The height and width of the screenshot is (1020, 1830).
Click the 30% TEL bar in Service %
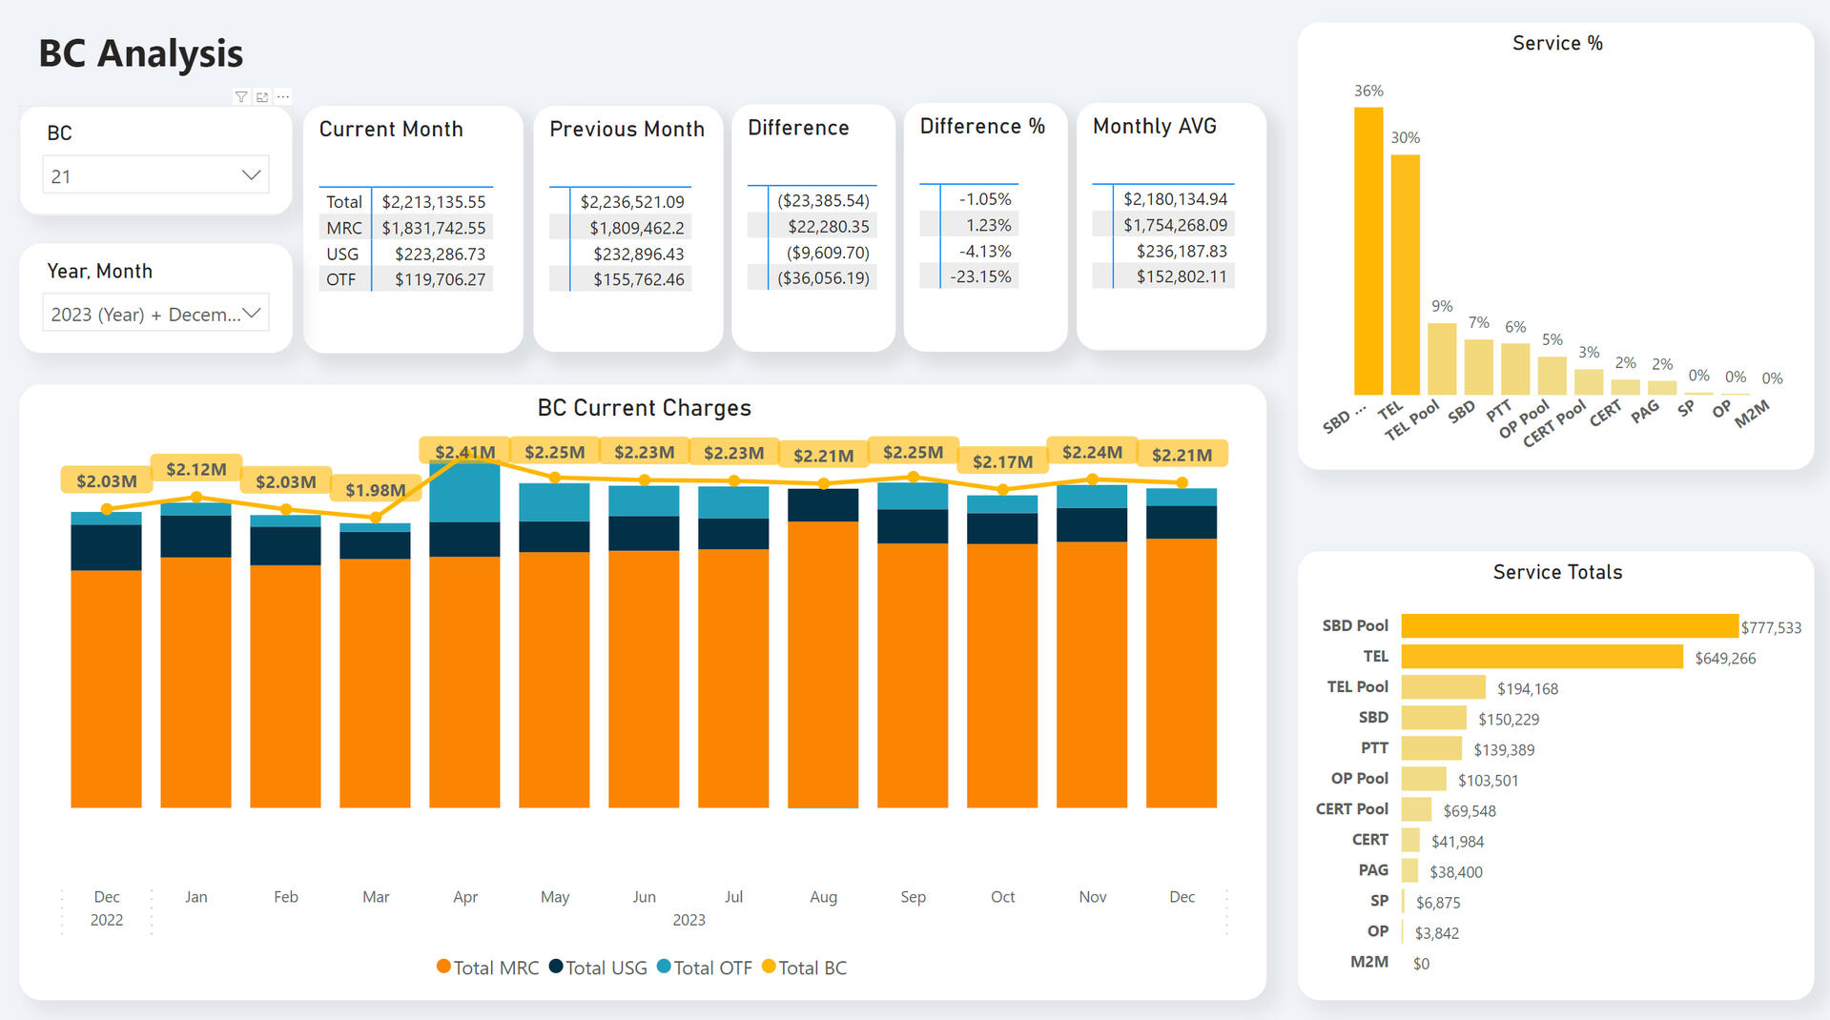click(1405, 275)
